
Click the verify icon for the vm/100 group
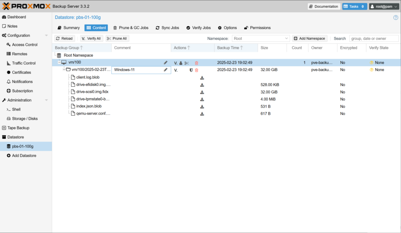tap(176, 63)
